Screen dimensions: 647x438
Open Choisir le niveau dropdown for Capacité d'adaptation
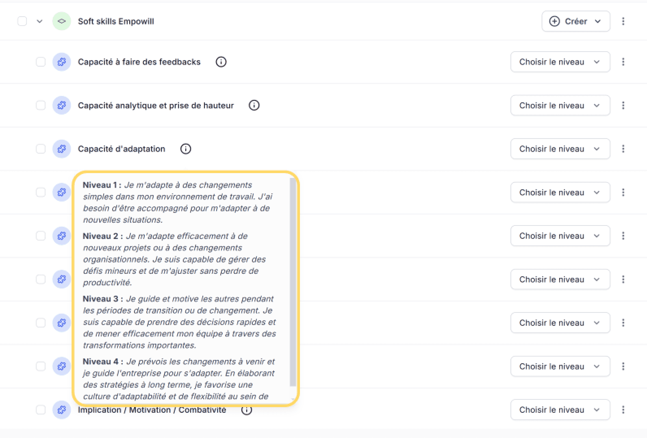coord(560,149)
